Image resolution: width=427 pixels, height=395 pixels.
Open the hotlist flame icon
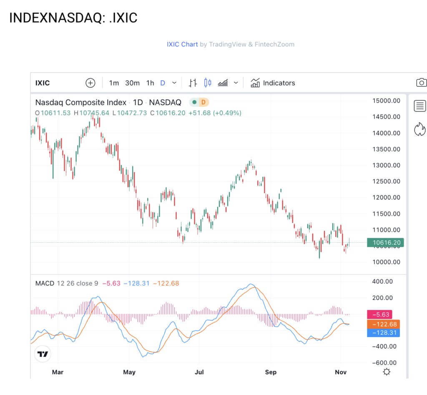click(x=419, y=129)
